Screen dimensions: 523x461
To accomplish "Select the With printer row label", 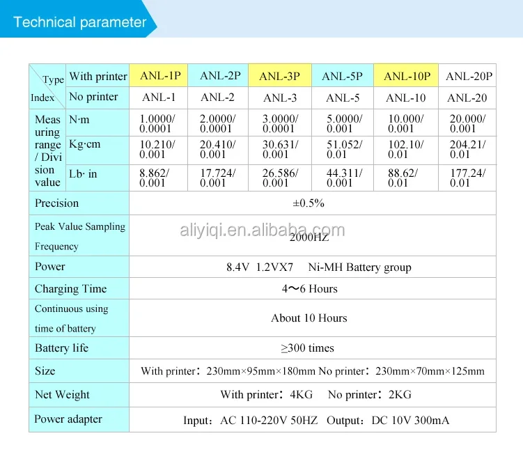I will click(x=97, y=76).
